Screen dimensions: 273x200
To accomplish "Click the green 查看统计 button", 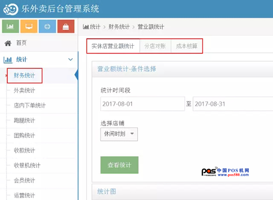I will click(120, 165).
